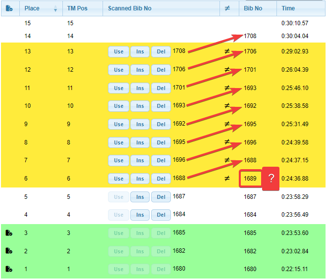This screenshot has width=326, height=280.
Task: Click the confirmed file icon for place 3
Action: click(9, 233)
